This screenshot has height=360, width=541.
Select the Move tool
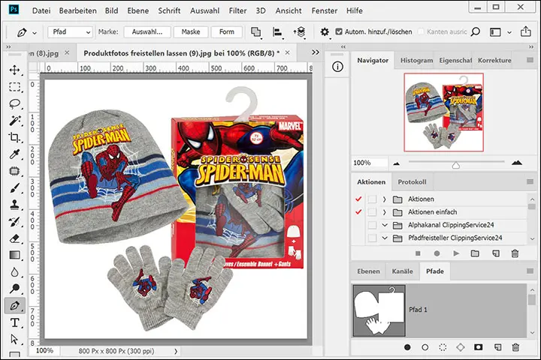14,70
